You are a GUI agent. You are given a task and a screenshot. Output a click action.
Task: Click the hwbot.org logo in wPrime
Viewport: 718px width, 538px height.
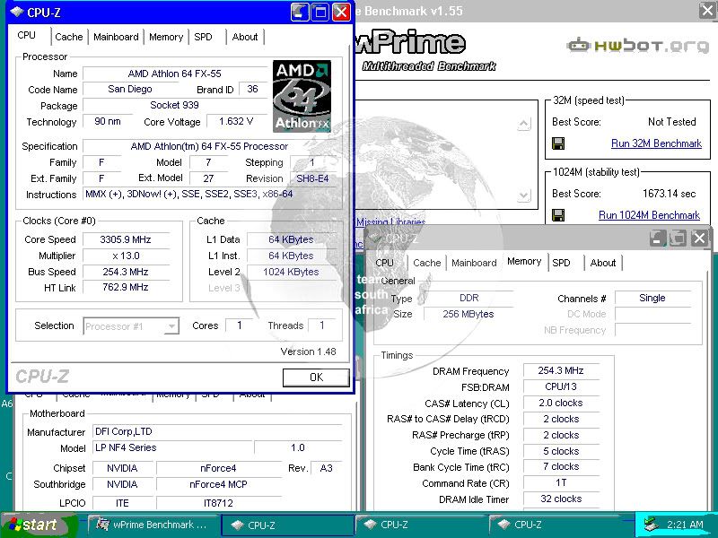[x=637, y=46]
